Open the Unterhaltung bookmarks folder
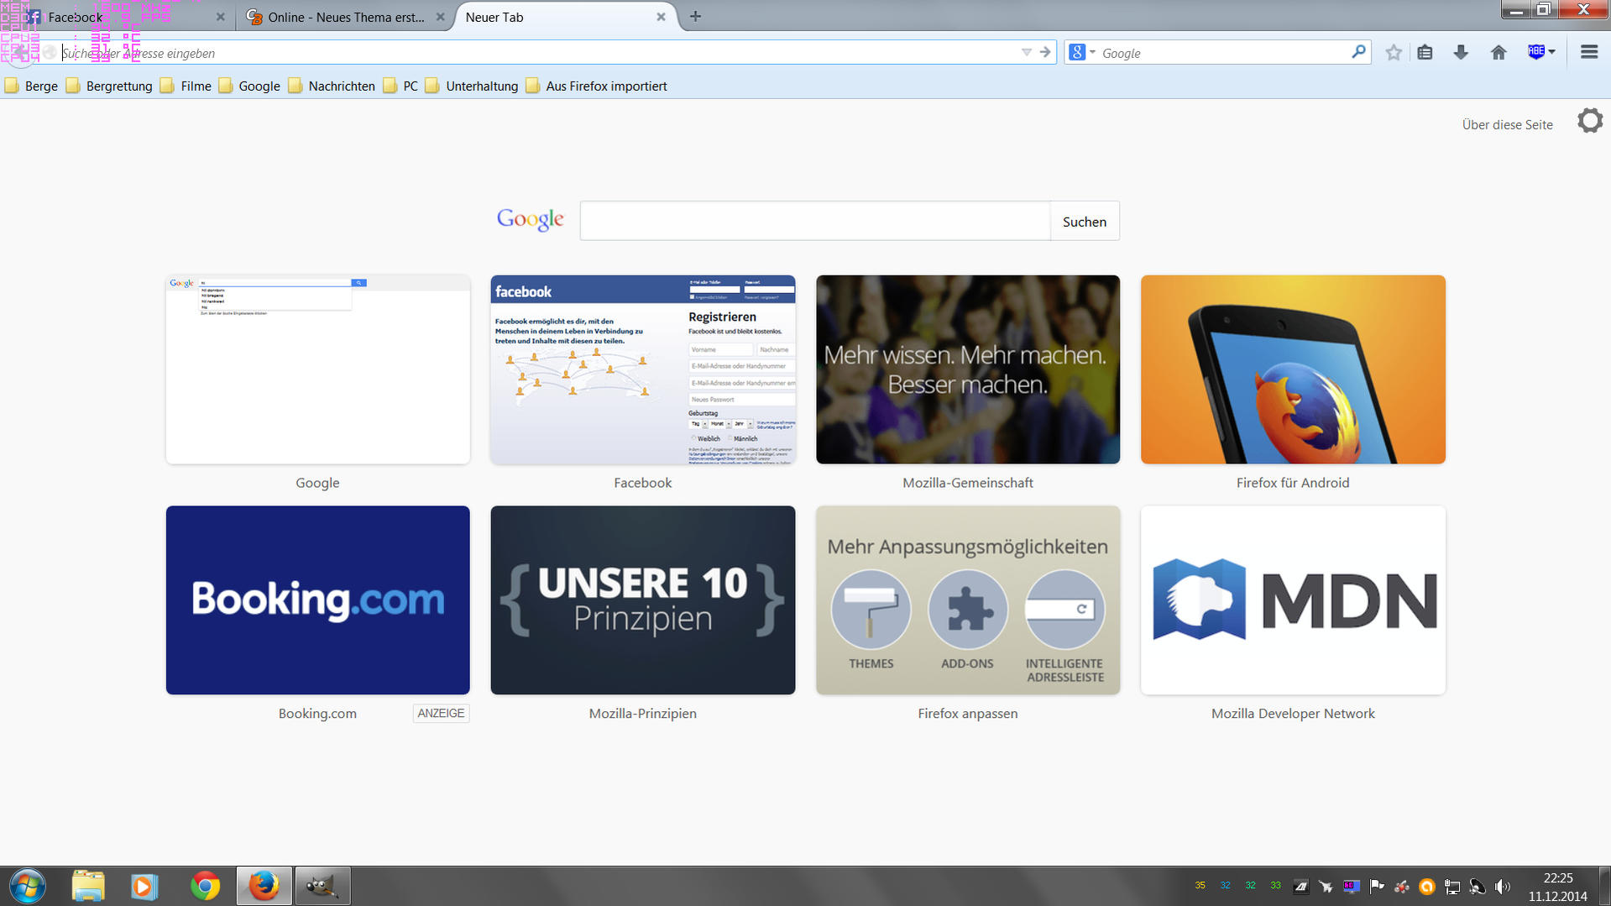 click(x=472, y=86)
